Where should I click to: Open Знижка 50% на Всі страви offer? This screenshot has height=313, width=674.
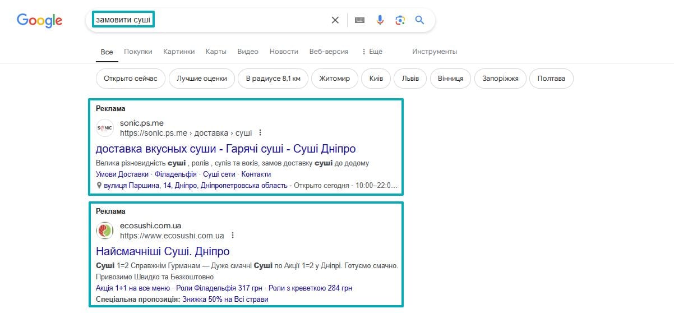[225, 300]
